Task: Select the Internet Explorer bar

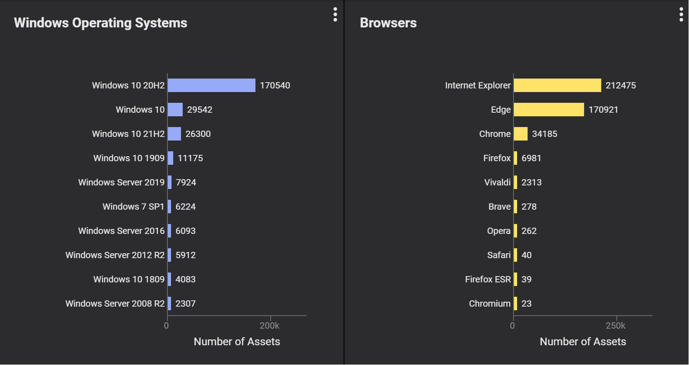Action: tap(557, 85)
